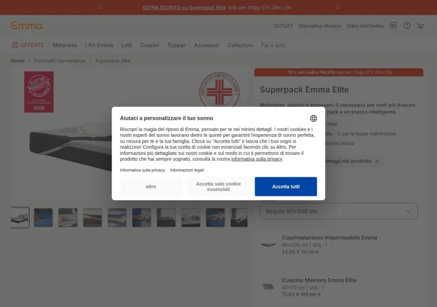
Task: Open the Accessori menu
Action: point(207,45)
